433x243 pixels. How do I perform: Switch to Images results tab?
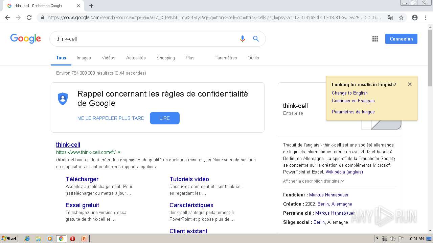point(84,58)
